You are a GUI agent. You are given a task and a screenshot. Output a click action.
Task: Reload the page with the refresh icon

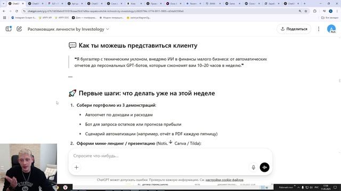[17, 11]
